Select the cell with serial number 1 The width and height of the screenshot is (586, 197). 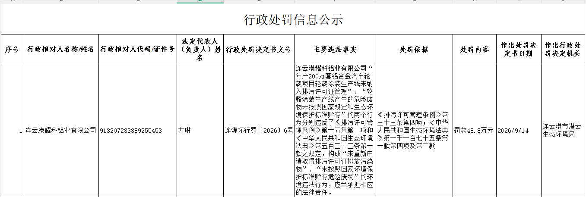coord(12,130)
